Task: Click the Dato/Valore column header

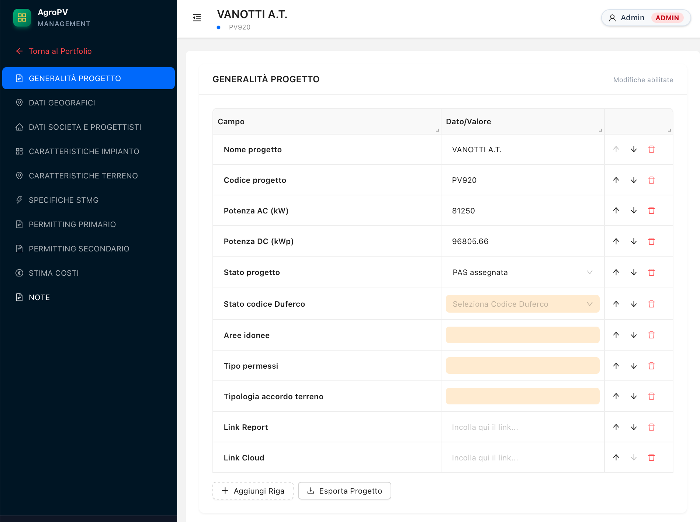Action: coord(523,121)
